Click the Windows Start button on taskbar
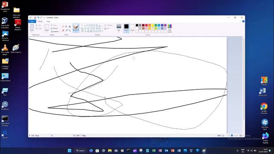274x154 pixels. (69, 151)
